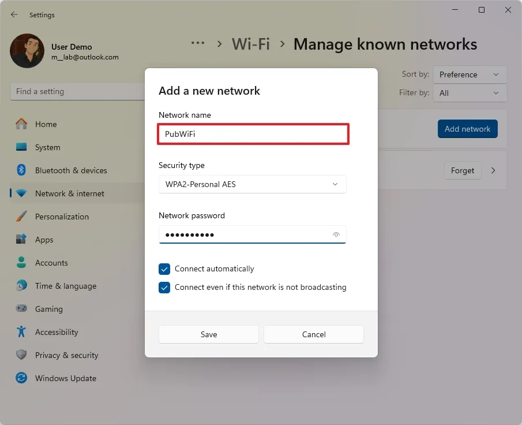
Task: Open the Security type dropdown
Action: pos(252,184)
